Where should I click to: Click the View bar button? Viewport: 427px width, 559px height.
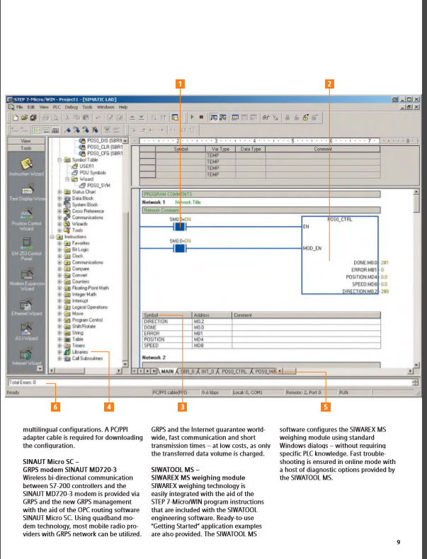click(26, 141)
